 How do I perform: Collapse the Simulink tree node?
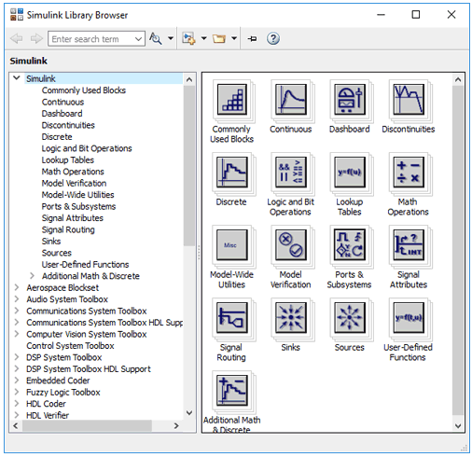pos(17,78)
